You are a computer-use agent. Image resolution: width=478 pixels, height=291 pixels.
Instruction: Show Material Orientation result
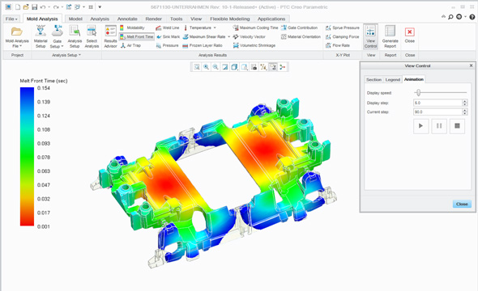301,36
